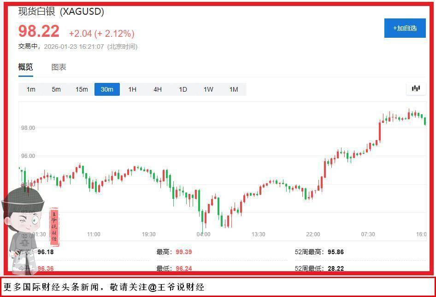Select the 1W weekly interval
Image resolution: width=436 pixels, height=297 pixels.
(208, 89)
